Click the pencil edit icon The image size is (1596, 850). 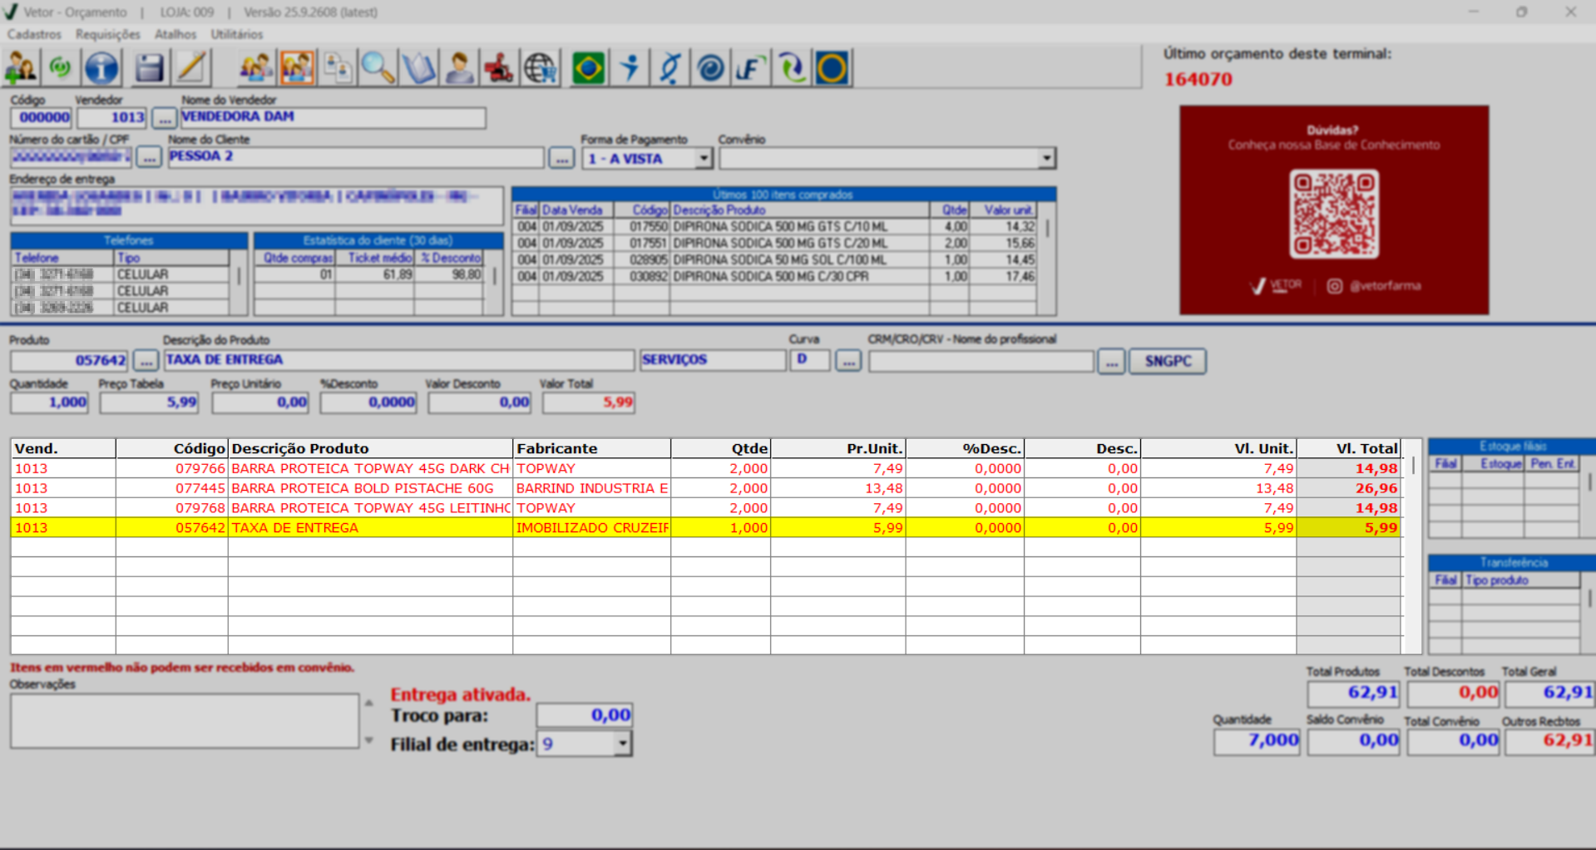click(191, 68)
